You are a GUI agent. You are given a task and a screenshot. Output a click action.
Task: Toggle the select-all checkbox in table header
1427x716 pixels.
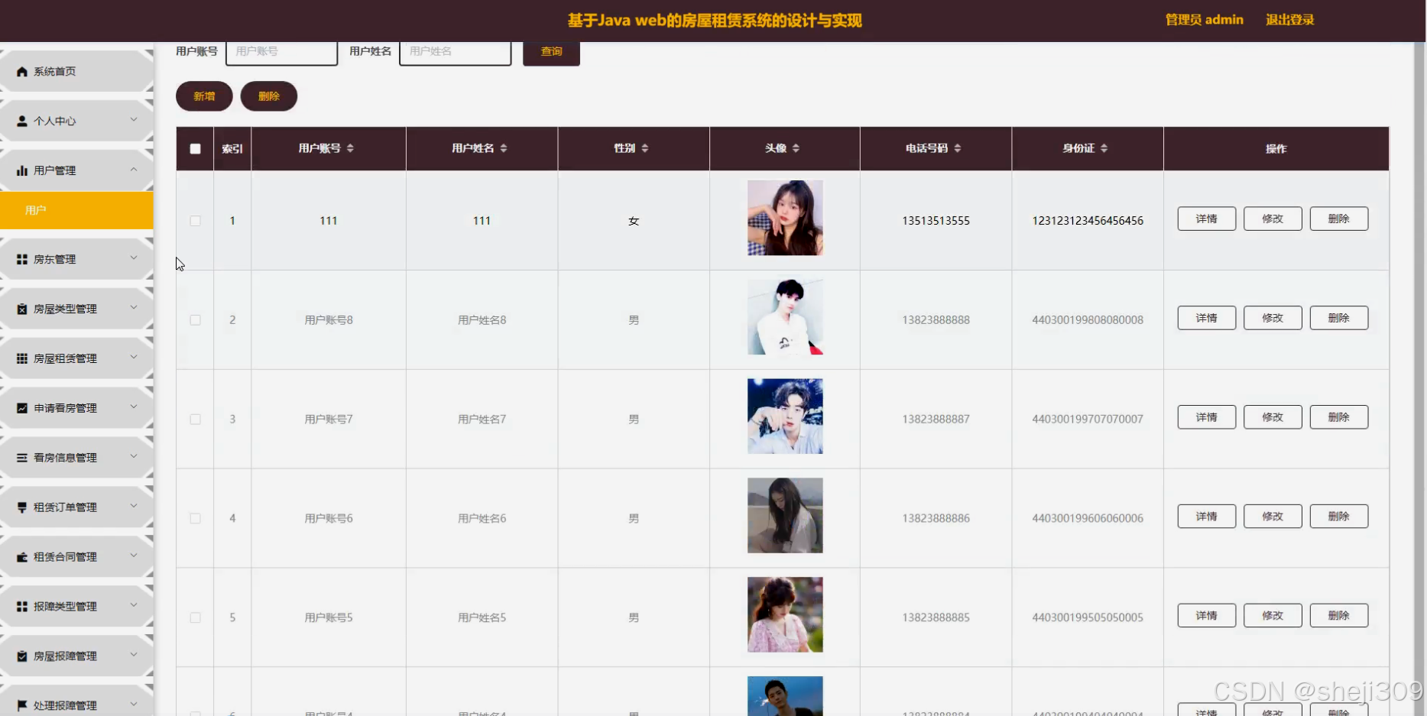pos(194,148)
